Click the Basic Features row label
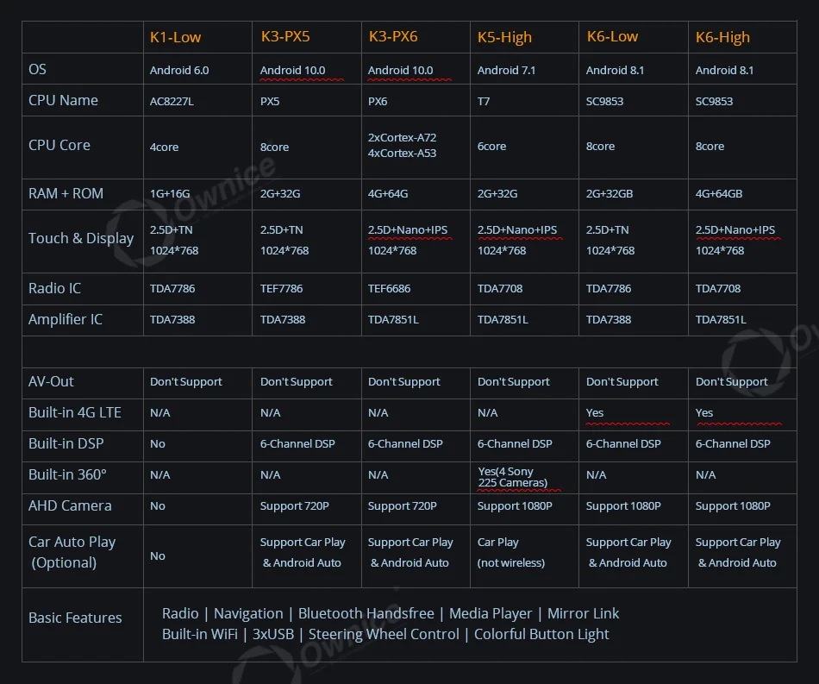This screenshot has width=819, height=684. point(75,618)
